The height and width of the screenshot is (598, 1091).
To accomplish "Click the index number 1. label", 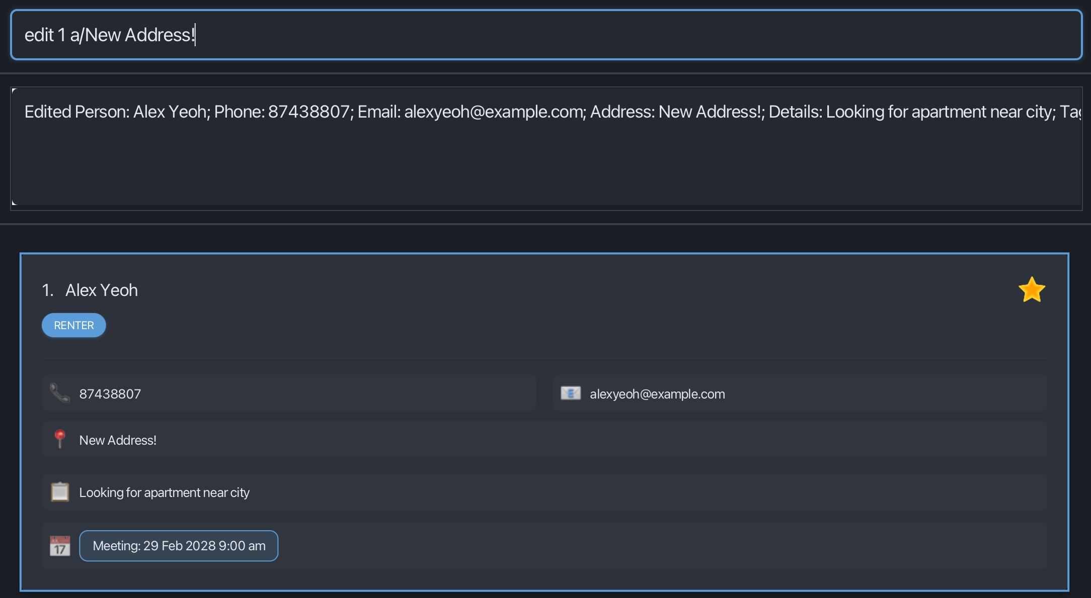I will [x=48, y=290].
